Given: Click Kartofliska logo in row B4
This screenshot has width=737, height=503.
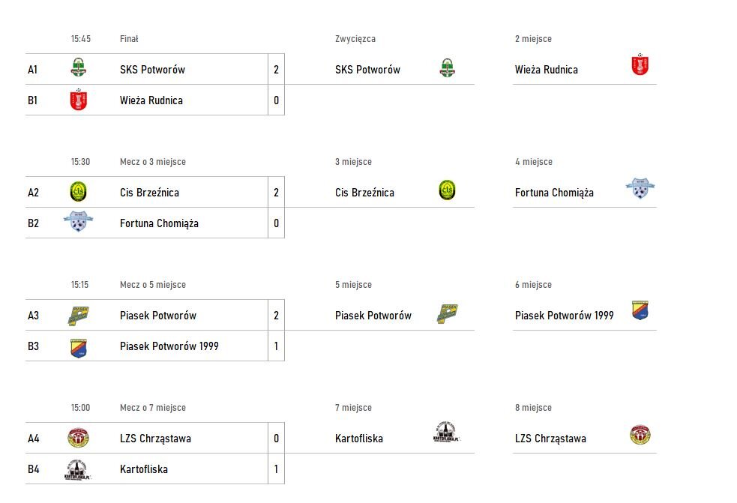Looking at the screenshot, I should (x=77, y=469).
